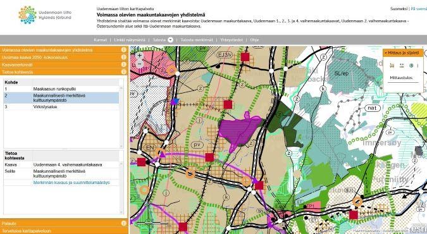Open the Yhteystiedot menu item
Image resolution: width=427 pixels, height=234 pixels.
point(232,40)
